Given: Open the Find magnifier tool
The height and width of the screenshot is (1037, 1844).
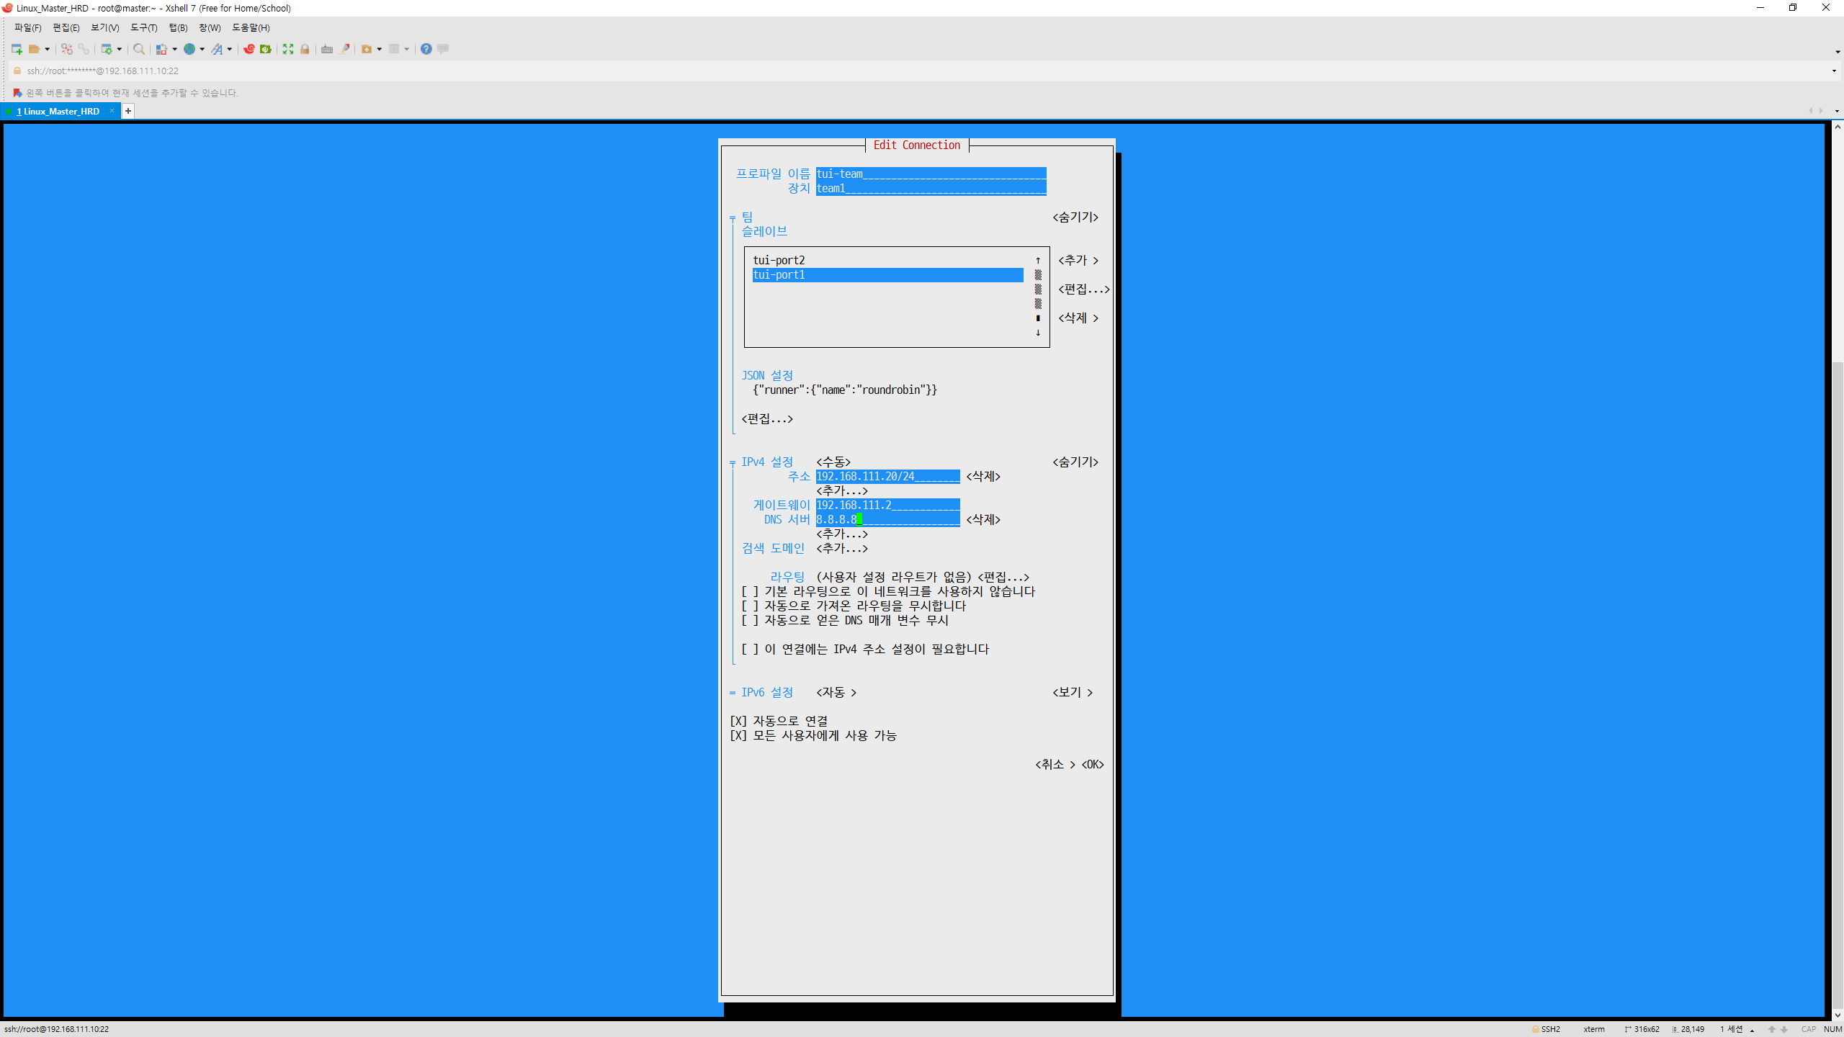Looking at the screenshot, I should pyautogui.click(x=139, y=49).
